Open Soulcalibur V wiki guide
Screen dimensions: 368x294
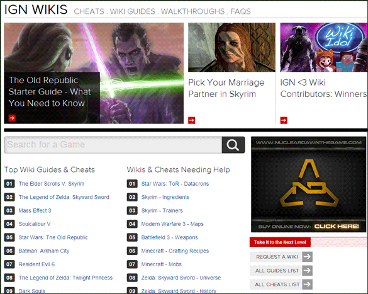35,224
